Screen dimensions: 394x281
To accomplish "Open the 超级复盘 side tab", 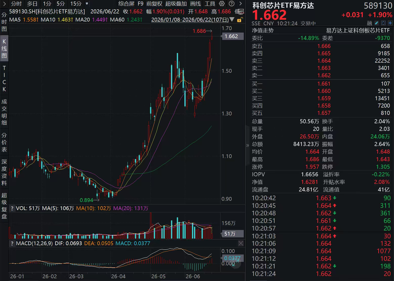I will (x=4, y=206).
